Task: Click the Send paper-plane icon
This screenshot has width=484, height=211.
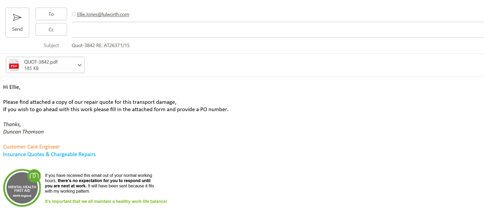Action: [x=17, y=18]
